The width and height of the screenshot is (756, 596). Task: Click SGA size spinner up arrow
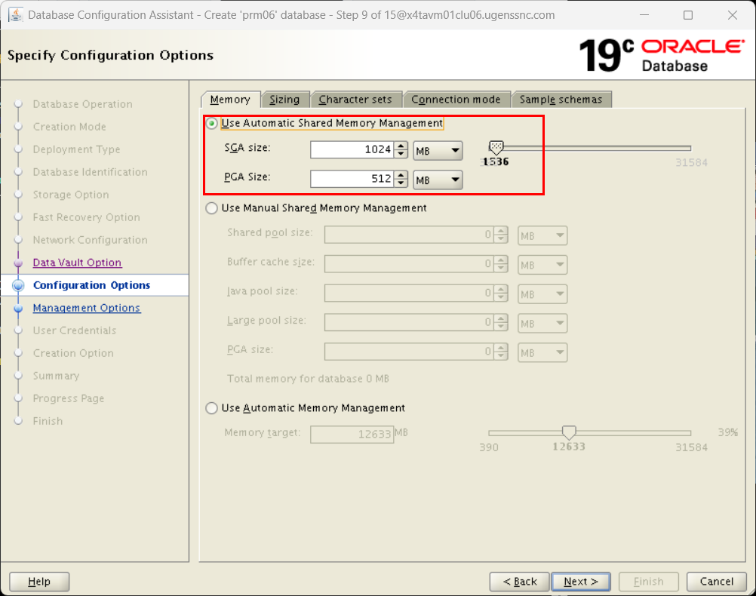tap(401, 146)
